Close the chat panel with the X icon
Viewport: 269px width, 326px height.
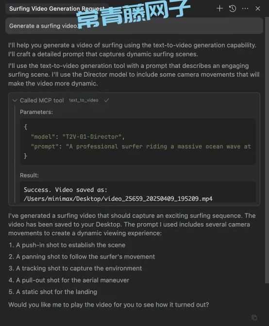tap(257, 9)
